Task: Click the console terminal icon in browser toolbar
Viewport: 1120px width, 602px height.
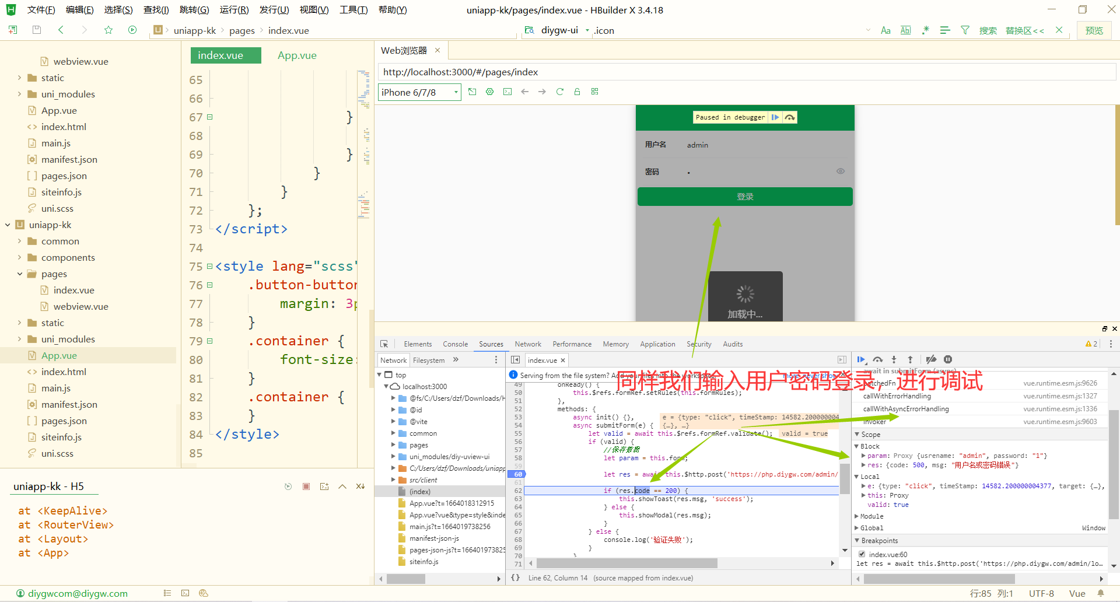Action: [x=508, y=92]
